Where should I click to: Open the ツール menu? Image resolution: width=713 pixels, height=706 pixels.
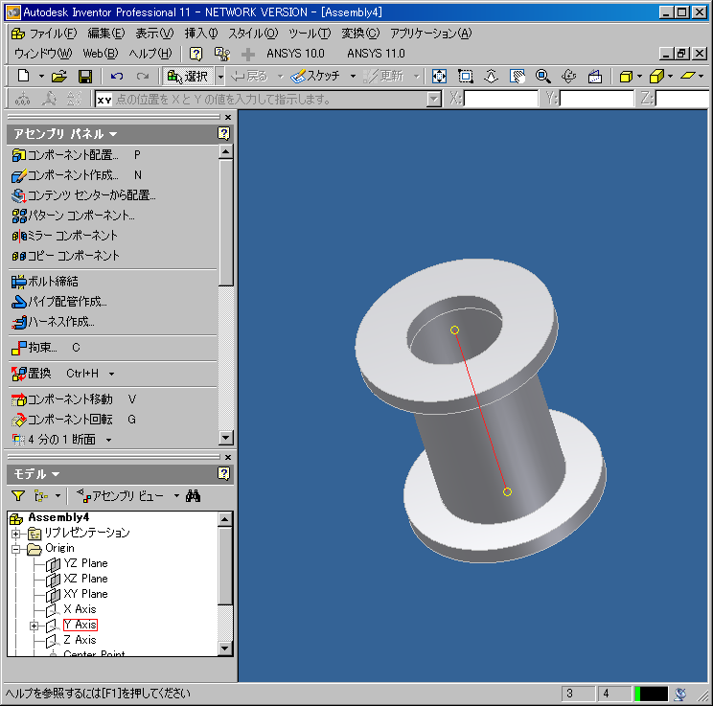[309, 34]
